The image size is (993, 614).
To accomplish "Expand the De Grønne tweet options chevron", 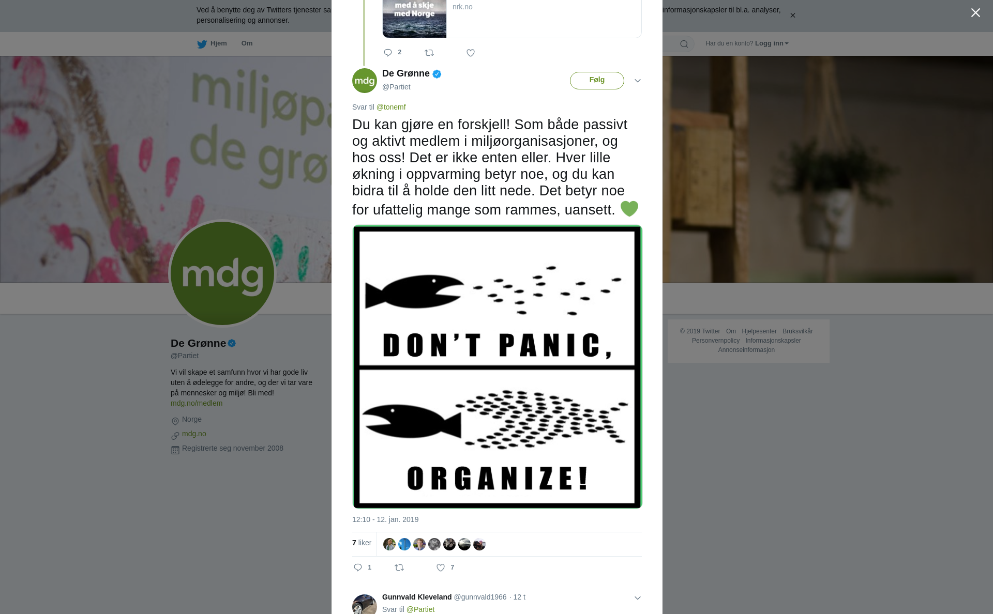I will pos(638,81).
